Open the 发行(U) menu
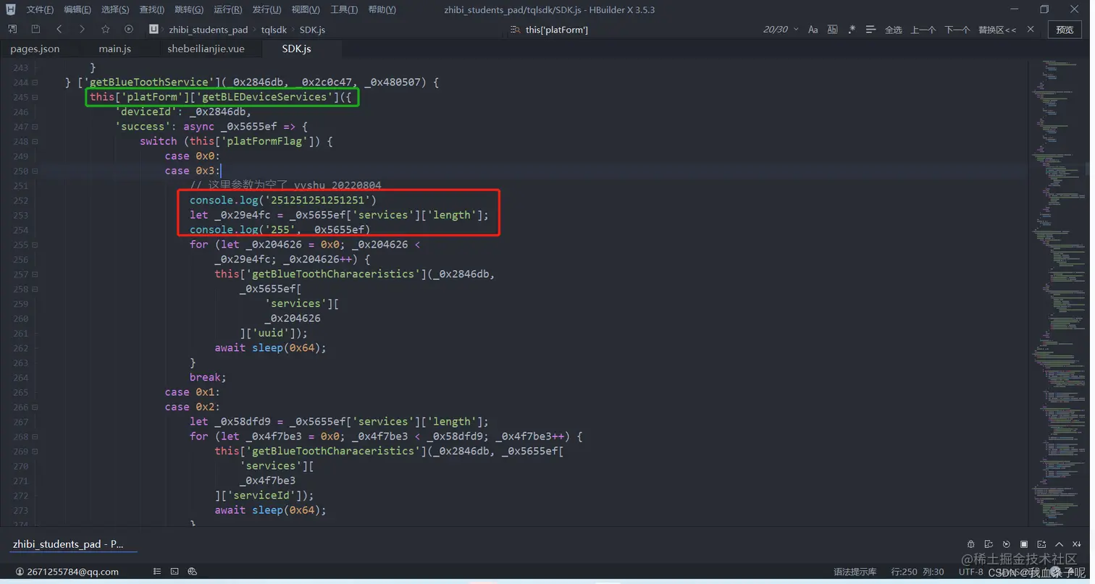 [267, 9]
